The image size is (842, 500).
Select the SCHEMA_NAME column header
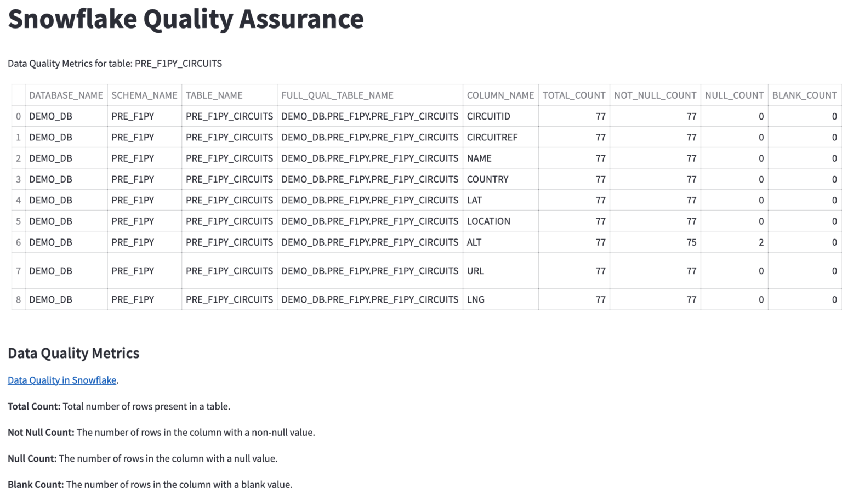[x=144, y=95]
